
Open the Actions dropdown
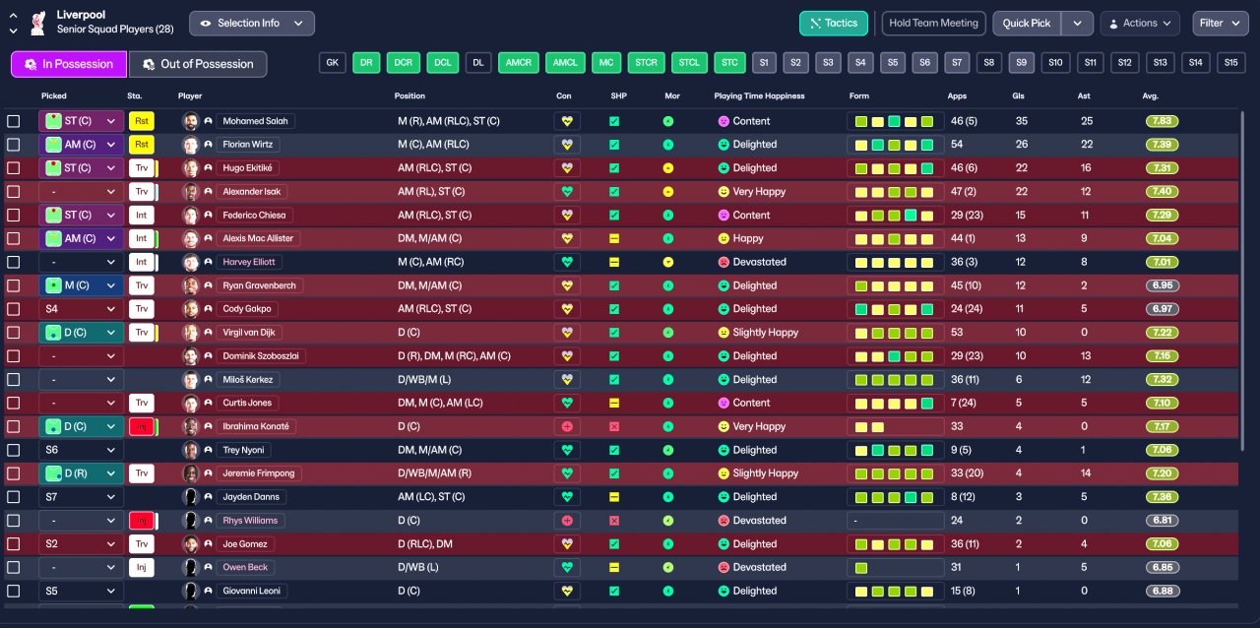coord(1140,23)
